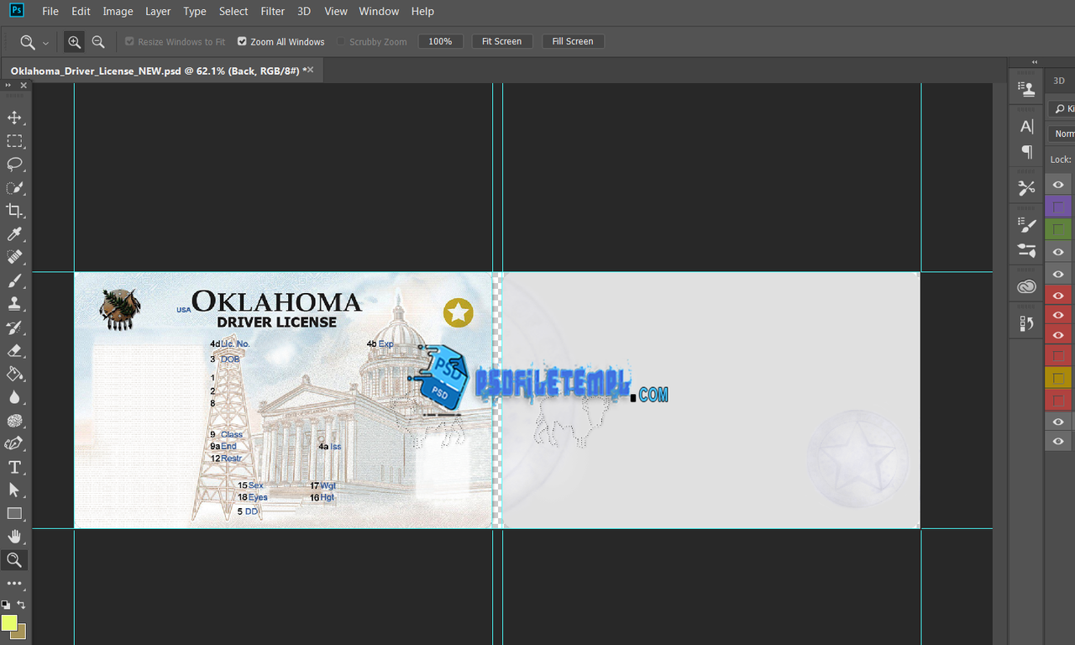1075x645 pixels.
Task: Select the Lasso tool
Action: pos(14,164)
